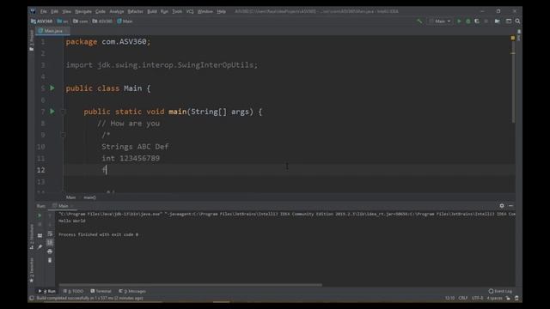
Task: Open the Messages tool window
Action: [x=132, y=291]
